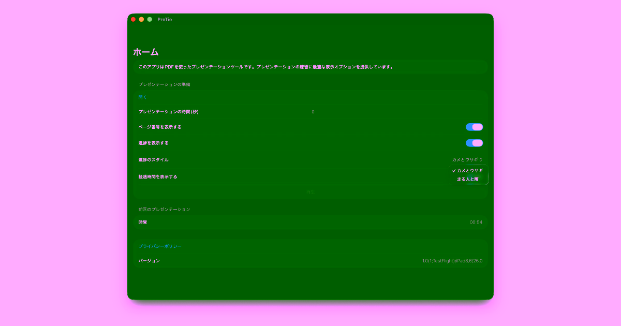Image resolution: width=621 pixels, height=326 pixels.
Task: Click the PreTie window title
Action: coord(165,20)
